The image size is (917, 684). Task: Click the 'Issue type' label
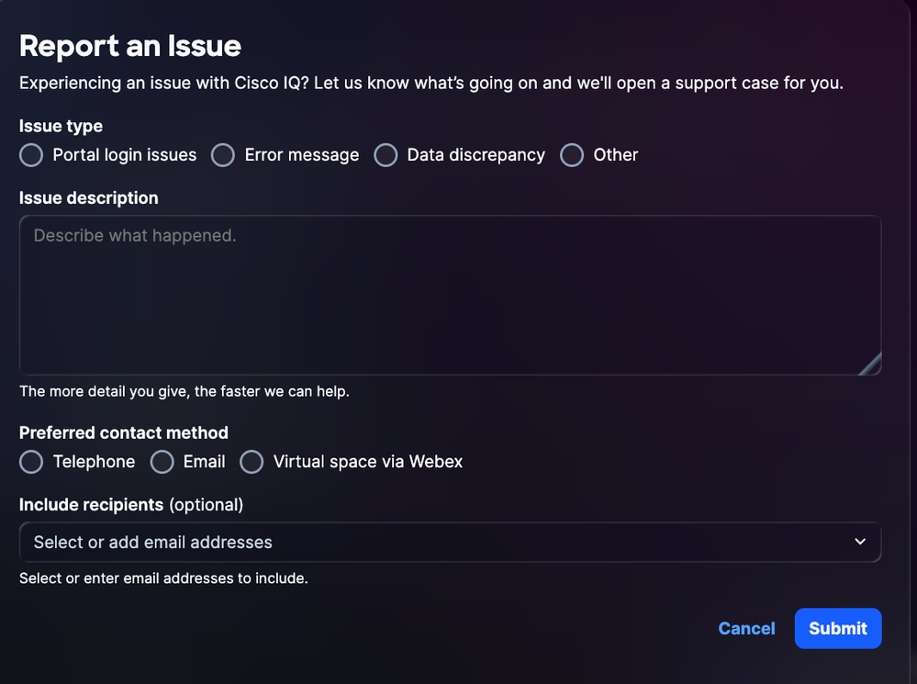[x=61, y=127]
